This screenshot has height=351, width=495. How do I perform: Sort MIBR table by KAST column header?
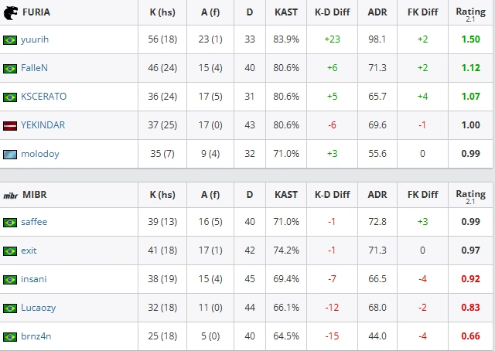tap(286, 195)
